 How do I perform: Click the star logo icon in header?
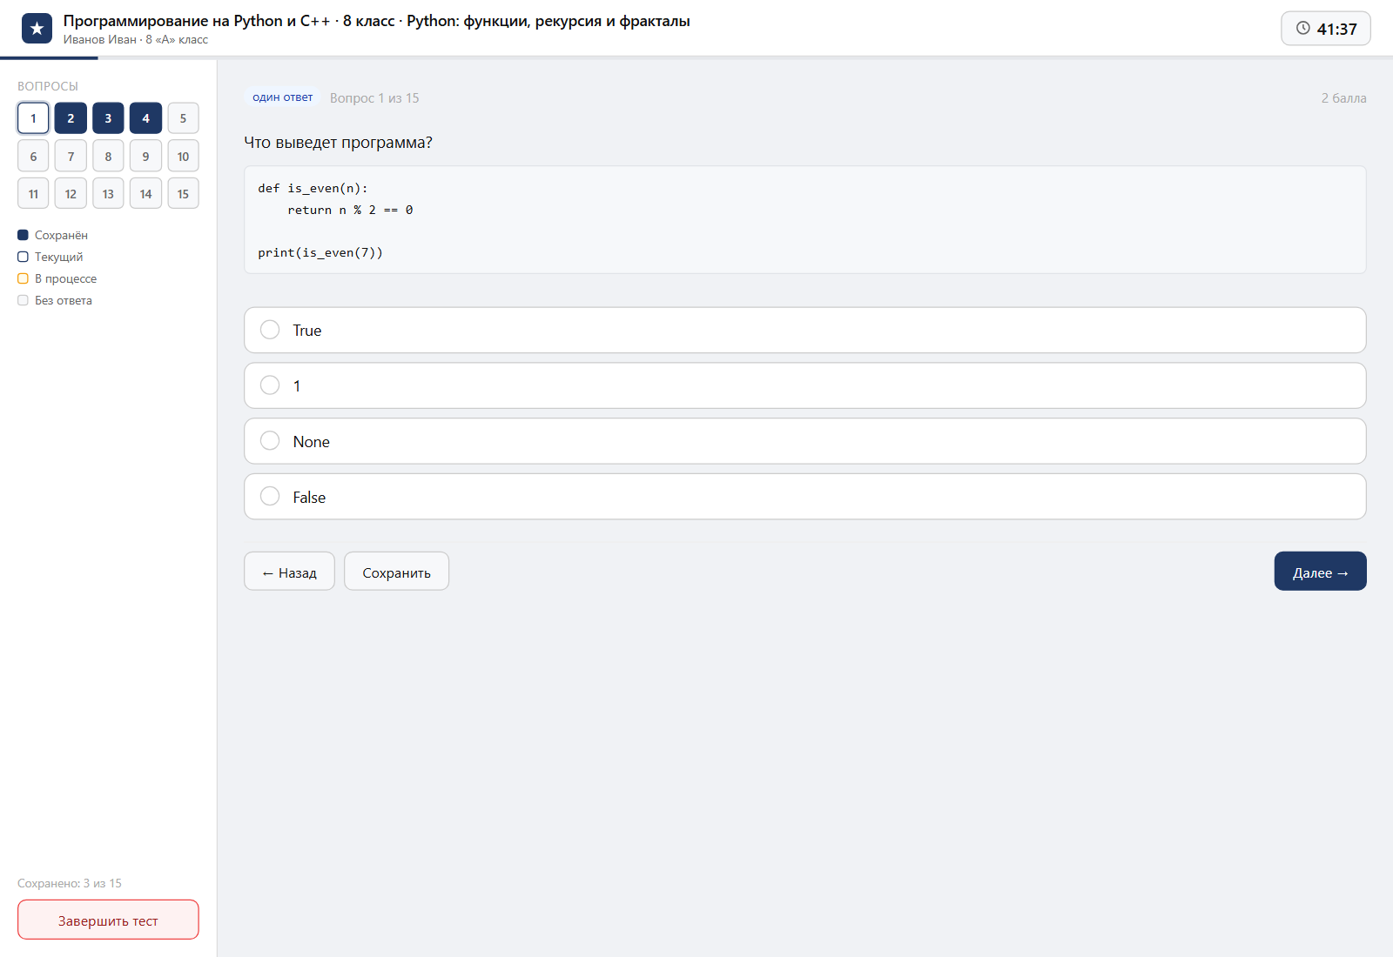(x=37, y=29)
